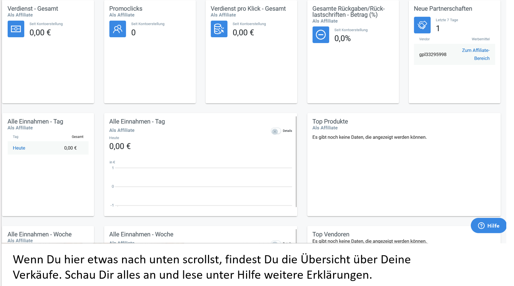Click the Top Produkte card heading
The width and height of the screenshot is (514, 286).
(330, 121)
